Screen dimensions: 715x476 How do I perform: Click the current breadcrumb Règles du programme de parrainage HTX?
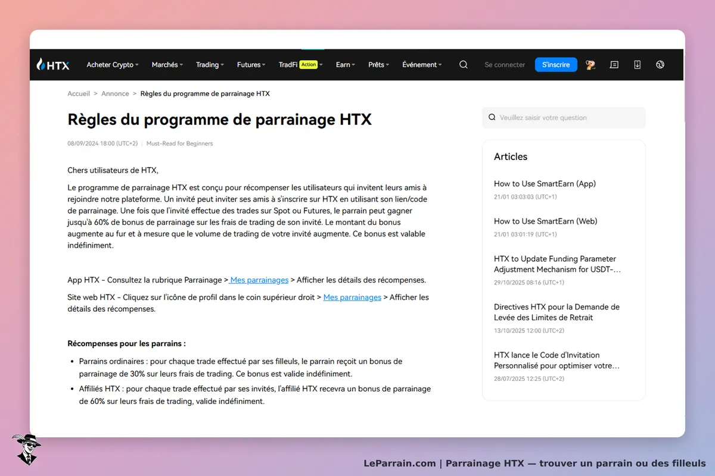(x=205, y=94)
